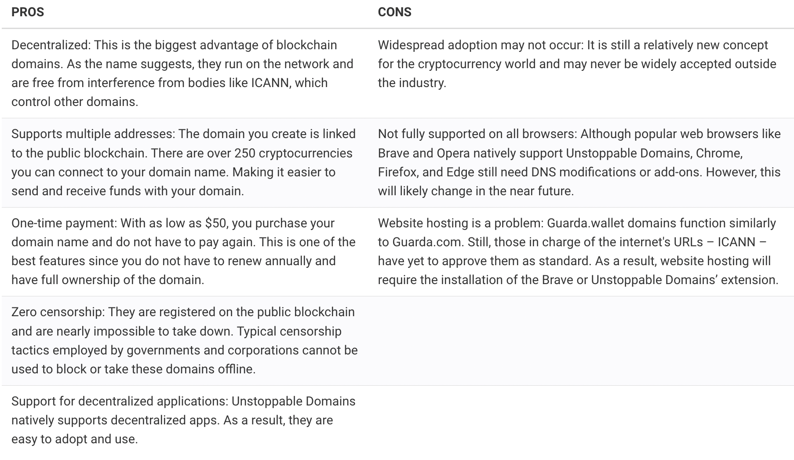Click the Widespread adoption con cell
Viewport: 794px width, 460px height.
(x=577, y=64)
